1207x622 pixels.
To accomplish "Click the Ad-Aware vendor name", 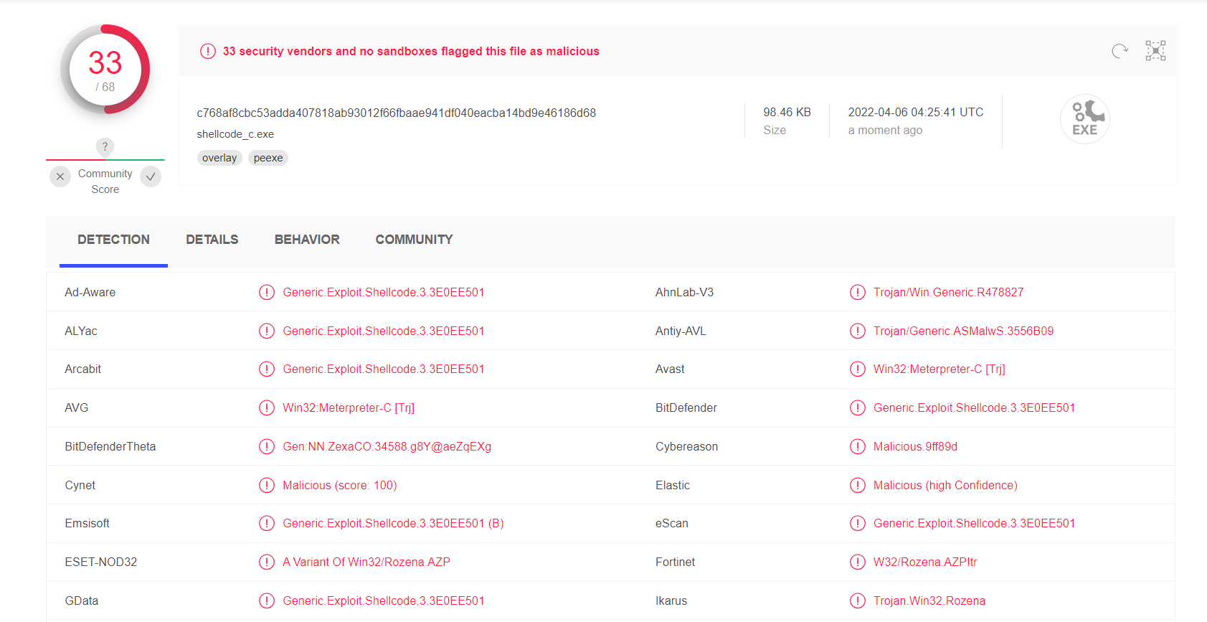I will 90,292.
